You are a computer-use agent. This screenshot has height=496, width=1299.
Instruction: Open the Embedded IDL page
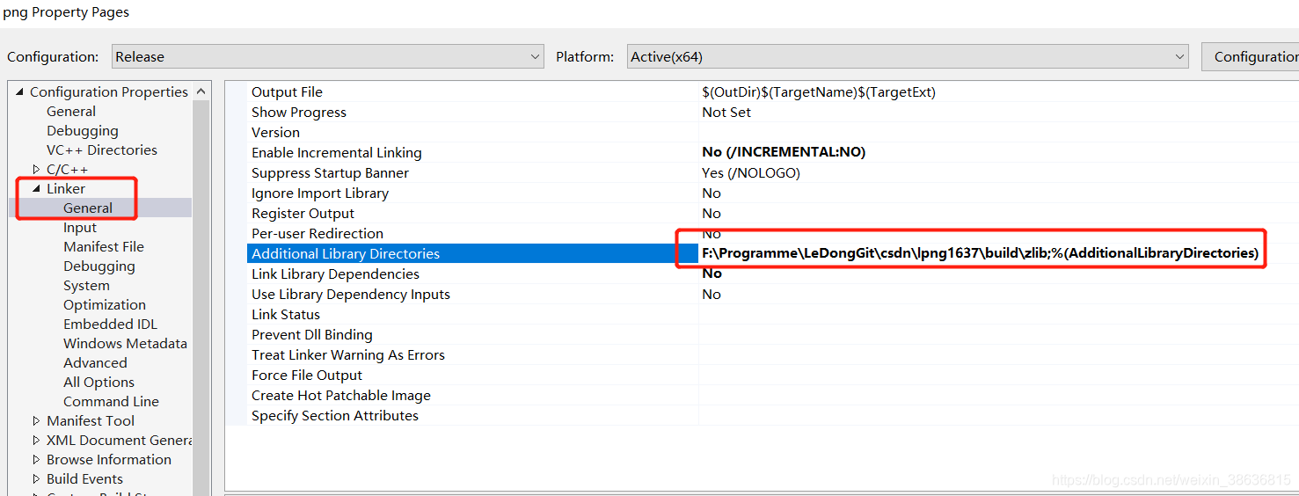click(110, 325)
